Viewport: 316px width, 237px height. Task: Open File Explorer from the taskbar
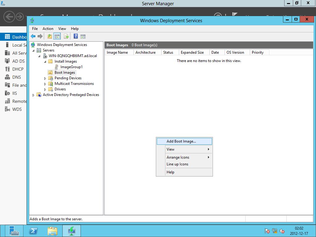coord(52,231)
